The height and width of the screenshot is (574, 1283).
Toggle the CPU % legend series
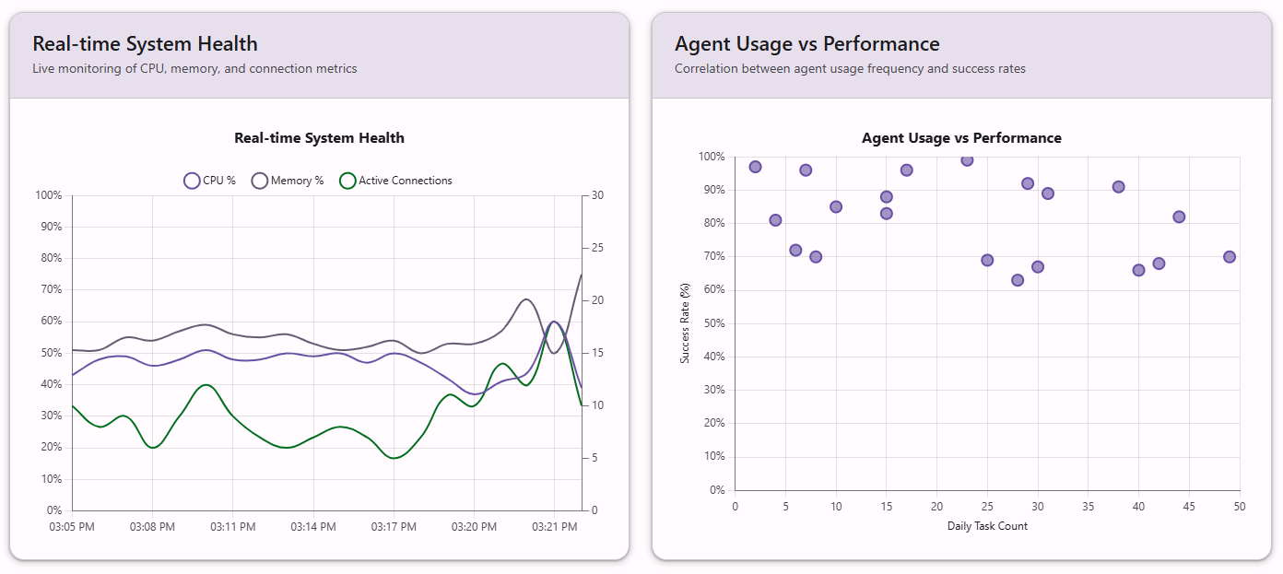[210, 181]
